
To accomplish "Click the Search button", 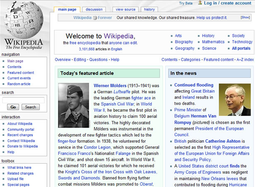I will click(x=30, y=107).
